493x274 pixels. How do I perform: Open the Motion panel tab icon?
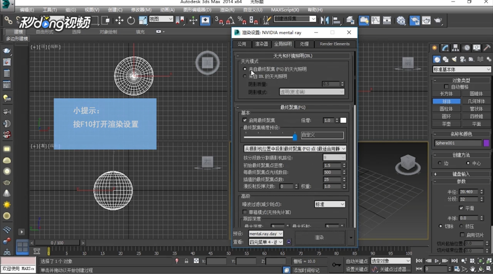pos(467,48)
